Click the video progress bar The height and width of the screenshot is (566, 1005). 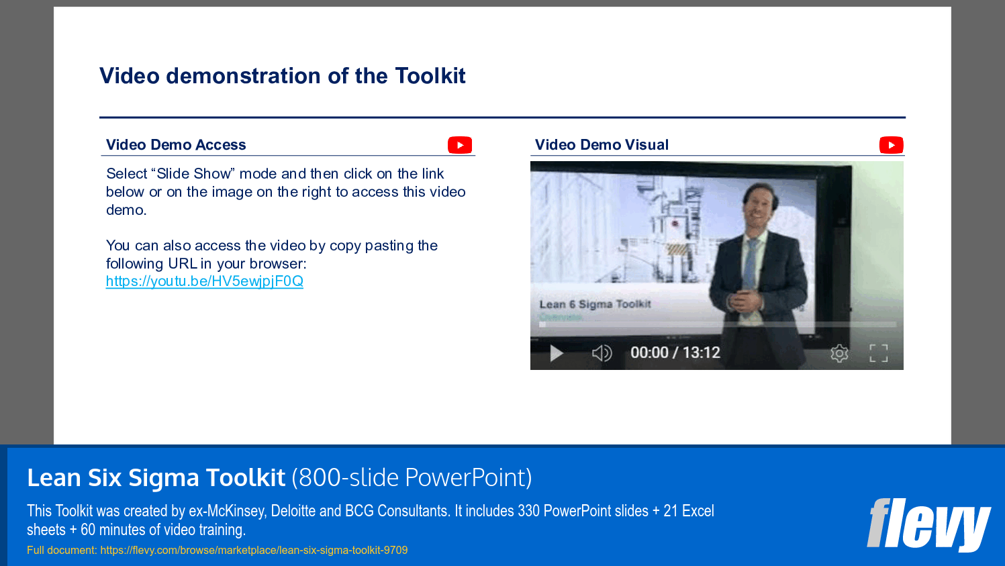[717, 324]
